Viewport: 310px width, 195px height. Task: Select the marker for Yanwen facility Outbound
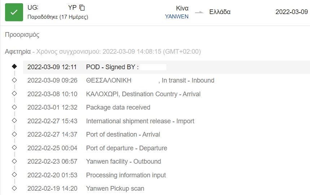click(x=14, y=161)
